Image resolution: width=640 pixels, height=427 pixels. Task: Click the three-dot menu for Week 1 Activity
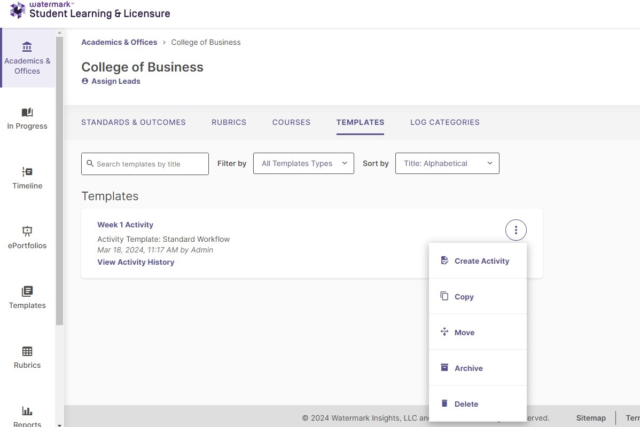coord(516,230)
